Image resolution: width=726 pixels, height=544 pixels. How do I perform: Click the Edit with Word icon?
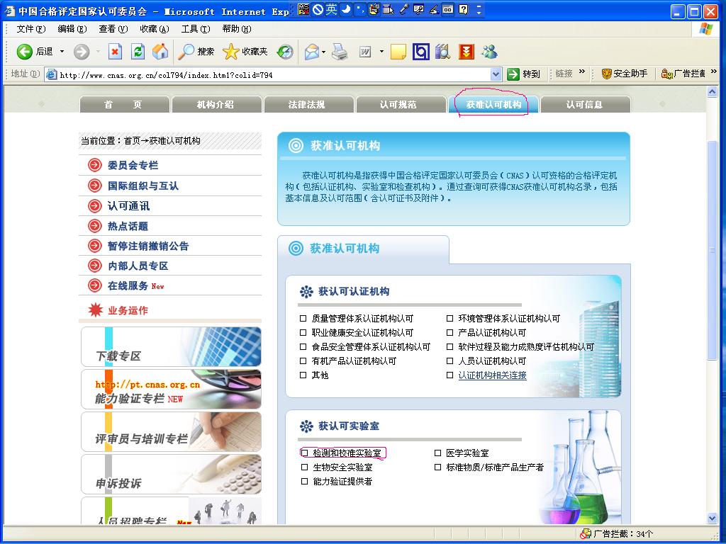365,52
